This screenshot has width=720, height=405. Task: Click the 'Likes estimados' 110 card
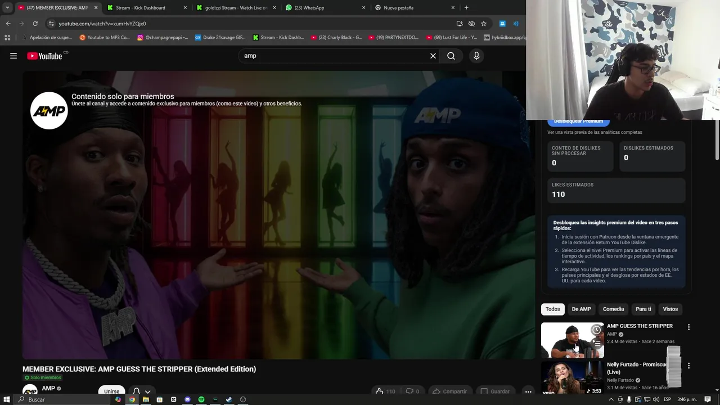coord(616,190)
